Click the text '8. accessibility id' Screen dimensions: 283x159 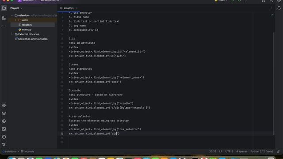84,30
